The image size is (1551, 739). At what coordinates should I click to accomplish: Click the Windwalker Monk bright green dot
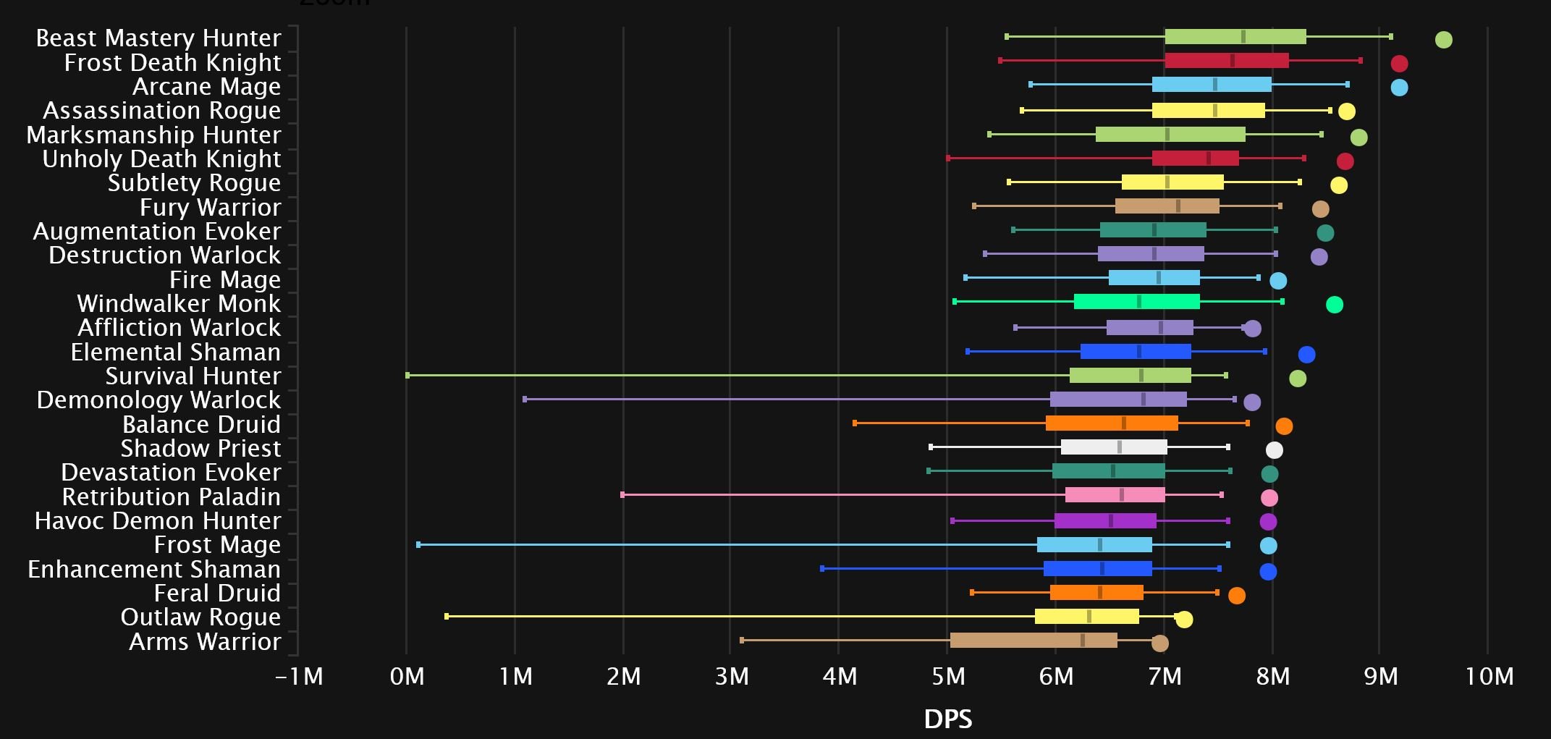(1334, 305)
